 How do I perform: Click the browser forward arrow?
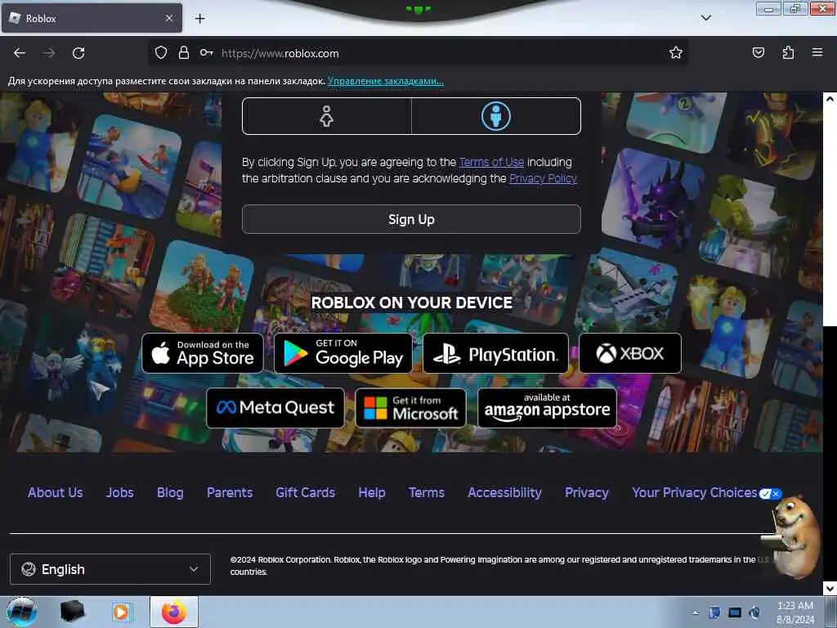tap(49, 53)
